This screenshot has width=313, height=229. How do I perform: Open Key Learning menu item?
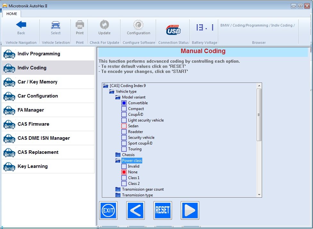click(48, 166)
